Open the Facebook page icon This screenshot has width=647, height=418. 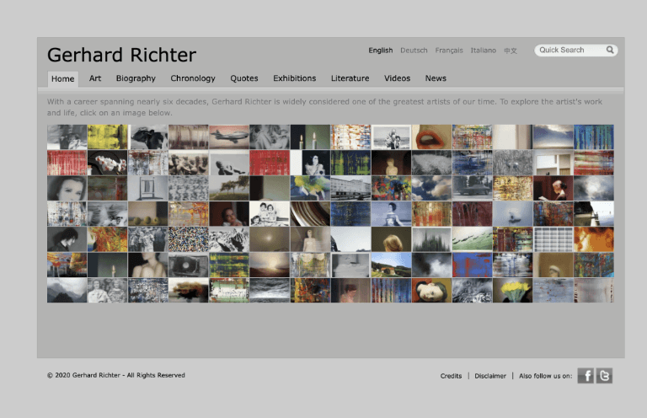(x=586, y=376)
